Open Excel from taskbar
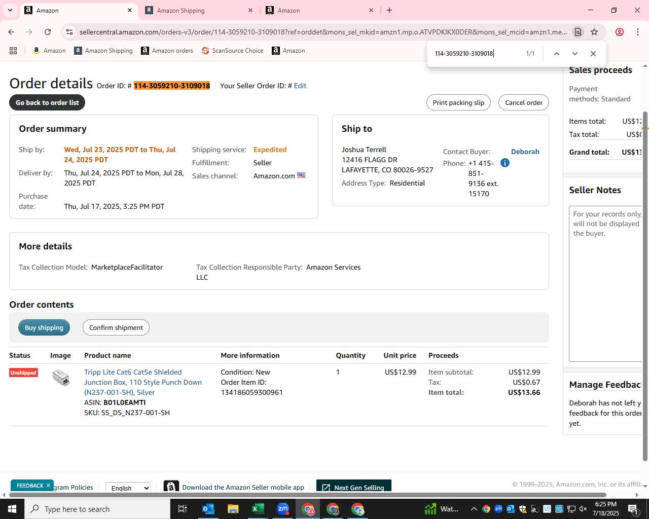The width and height of the screenshot is (649, 519). (258, 509)
